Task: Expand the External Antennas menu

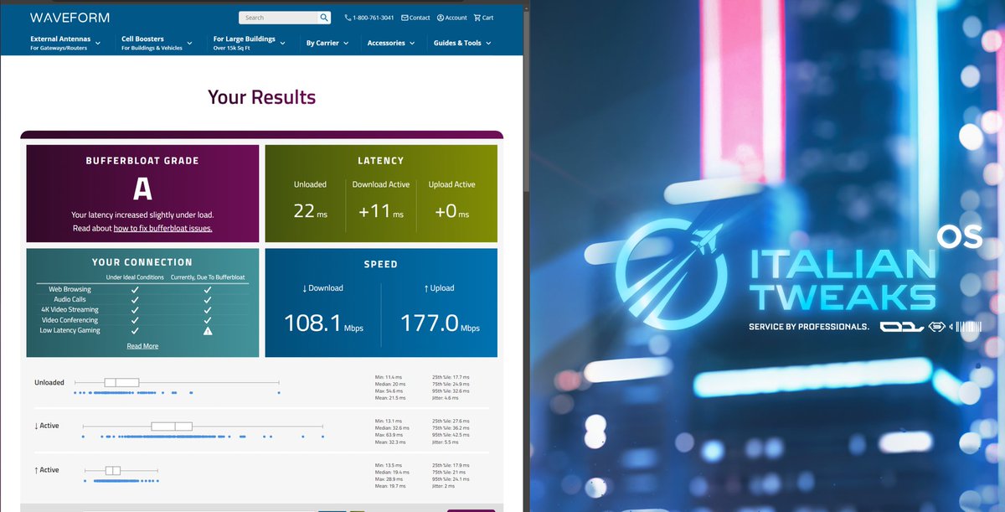Action: (65, 43)
